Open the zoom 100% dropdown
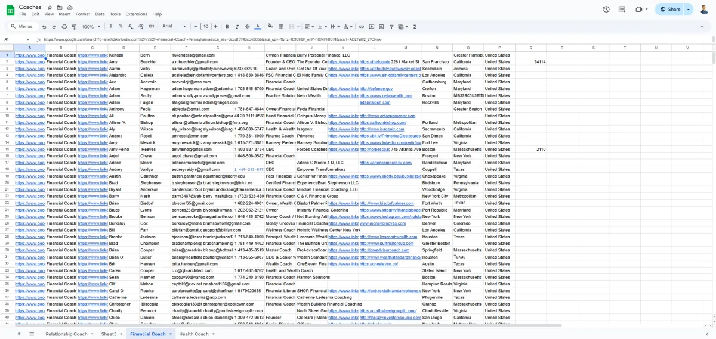The image size is (716, 339). pyautogui.click(x=91, y=27)
